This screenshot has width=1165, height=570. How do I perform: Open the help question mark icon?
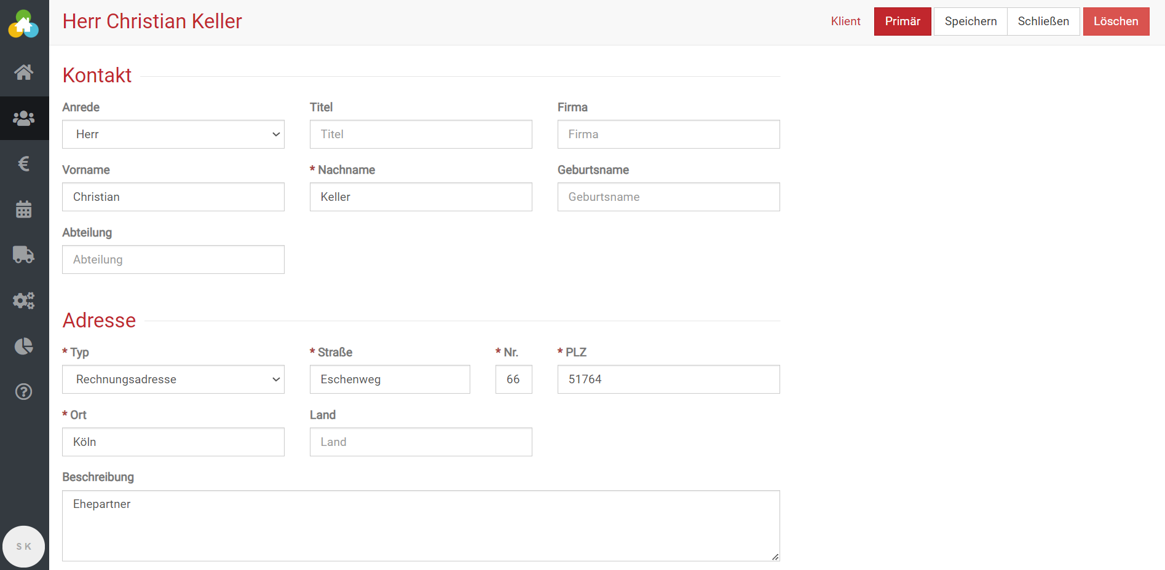pos(24,392)
